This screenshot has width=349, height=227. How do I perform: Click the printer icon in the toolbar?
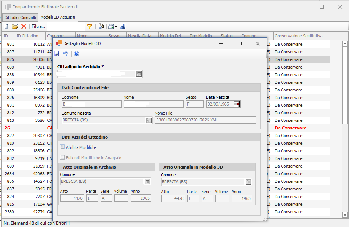(111, 26)
